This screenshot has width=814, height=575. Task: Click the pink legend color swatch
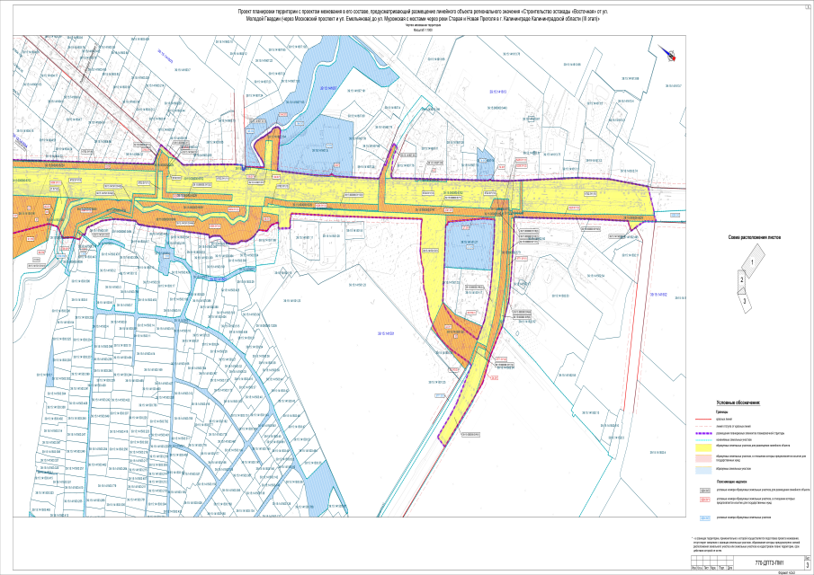[703, 456]
